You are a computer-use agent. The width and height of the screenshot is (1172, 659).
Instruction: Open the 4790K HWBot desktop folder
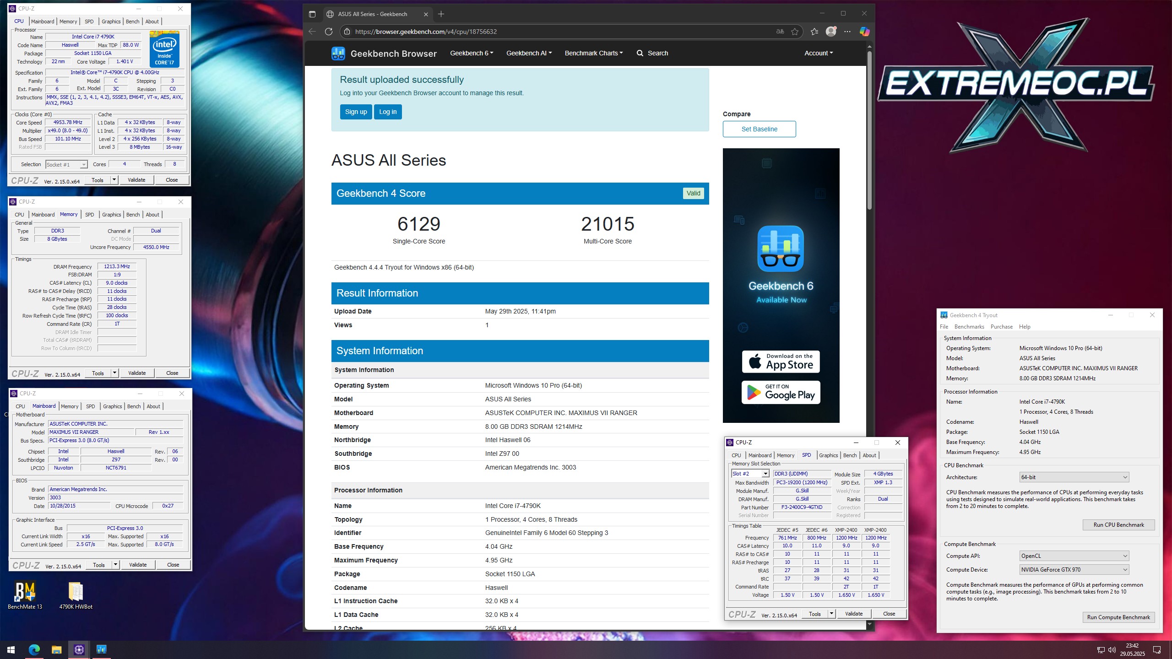coord(76,595)
